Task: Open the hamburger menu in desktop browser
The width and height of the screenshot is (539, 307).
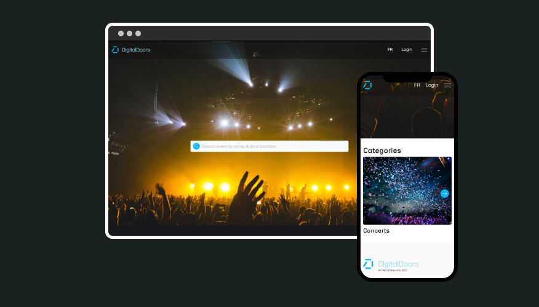Action: (424, 50)
